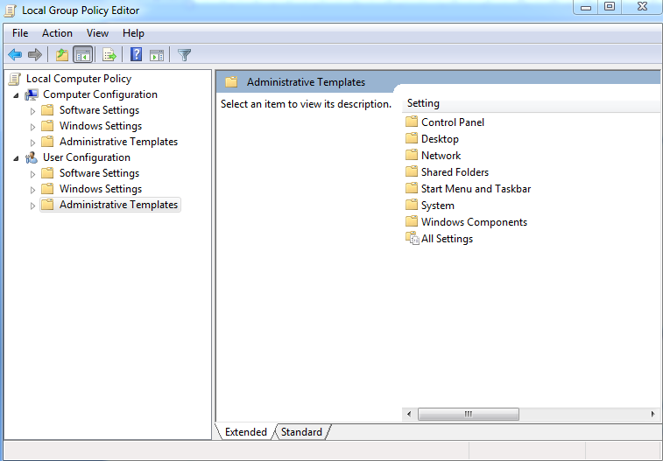This screenshot has height=461, width=663.
Task: Click the All Settings icon
Action: click(412, 238)
